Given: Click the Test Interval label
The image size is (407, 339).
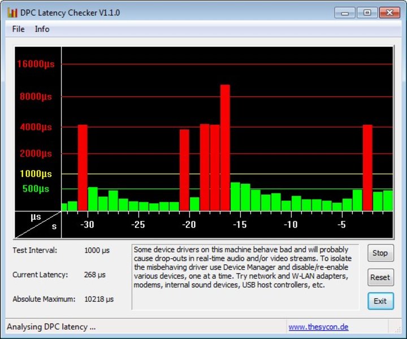Looking at the screenshot, I should (35, 250).
